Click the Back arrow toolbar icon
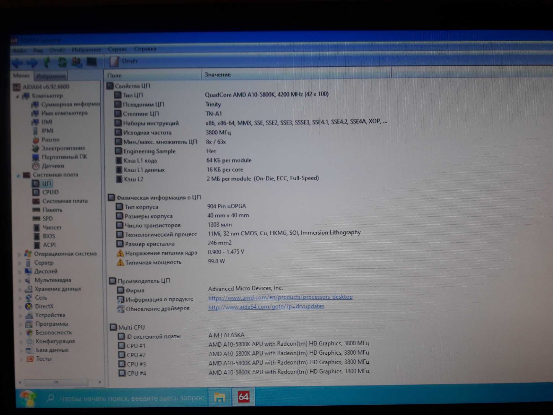Viewport: 553px width, 415px height. point(18,63)
